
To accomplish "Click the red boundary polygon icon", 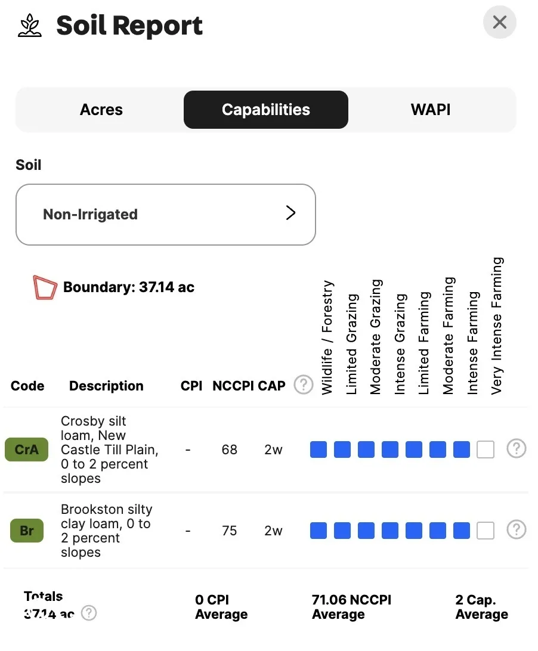I will click(x=45, y=287).
